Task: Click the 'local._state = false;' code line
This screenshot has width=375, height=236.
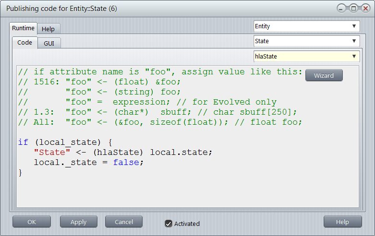Action: pos(89,162)
